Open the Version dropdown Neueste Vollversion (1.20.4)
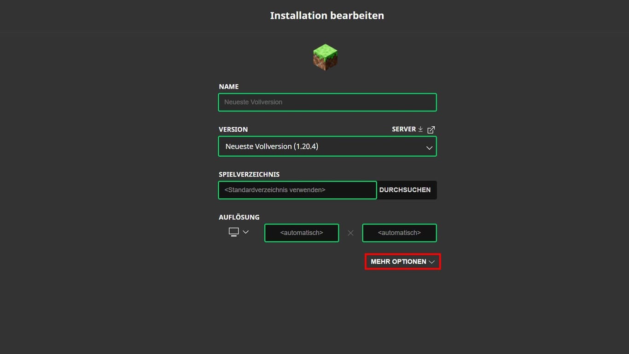The height and width of the screenshot is (354, 629). click(x=327, y=147)
